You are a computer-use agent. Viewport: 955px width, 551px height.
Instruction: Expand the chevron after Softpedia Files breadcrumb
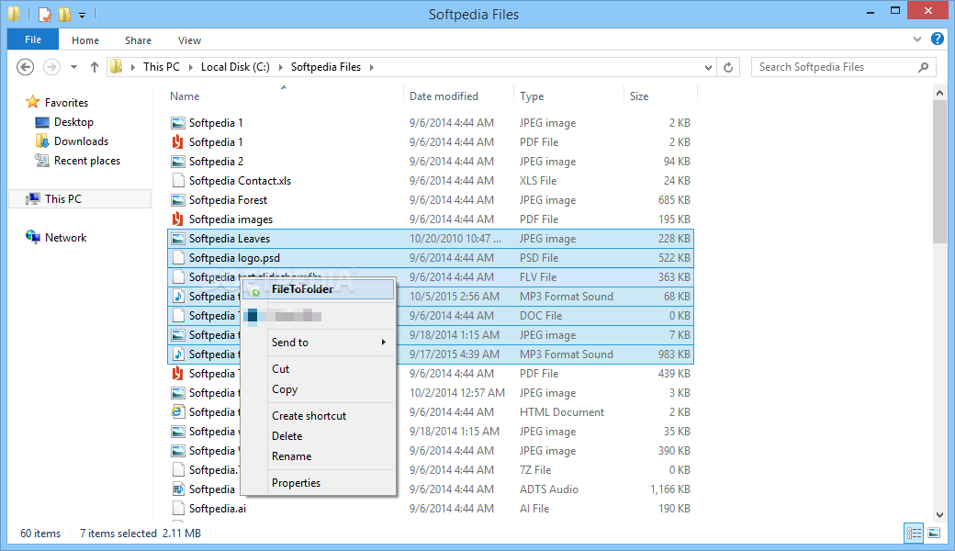(372, 67)
